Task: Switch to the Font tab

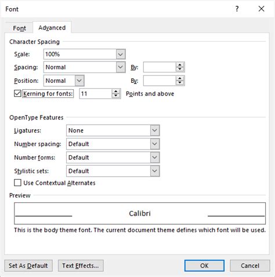Action: point(19,28)
